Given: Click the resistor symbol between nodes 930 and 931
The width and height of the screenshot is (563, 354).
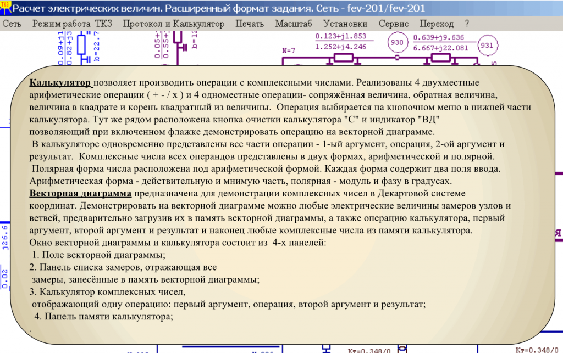Looking at the screenshot, I should tap(440, 58).
